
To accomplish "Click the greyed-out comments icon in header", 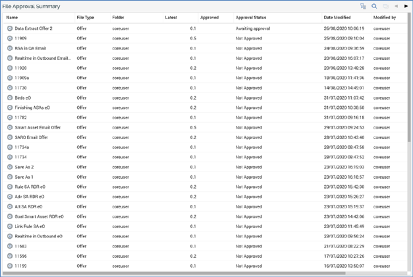I will 385,6.
